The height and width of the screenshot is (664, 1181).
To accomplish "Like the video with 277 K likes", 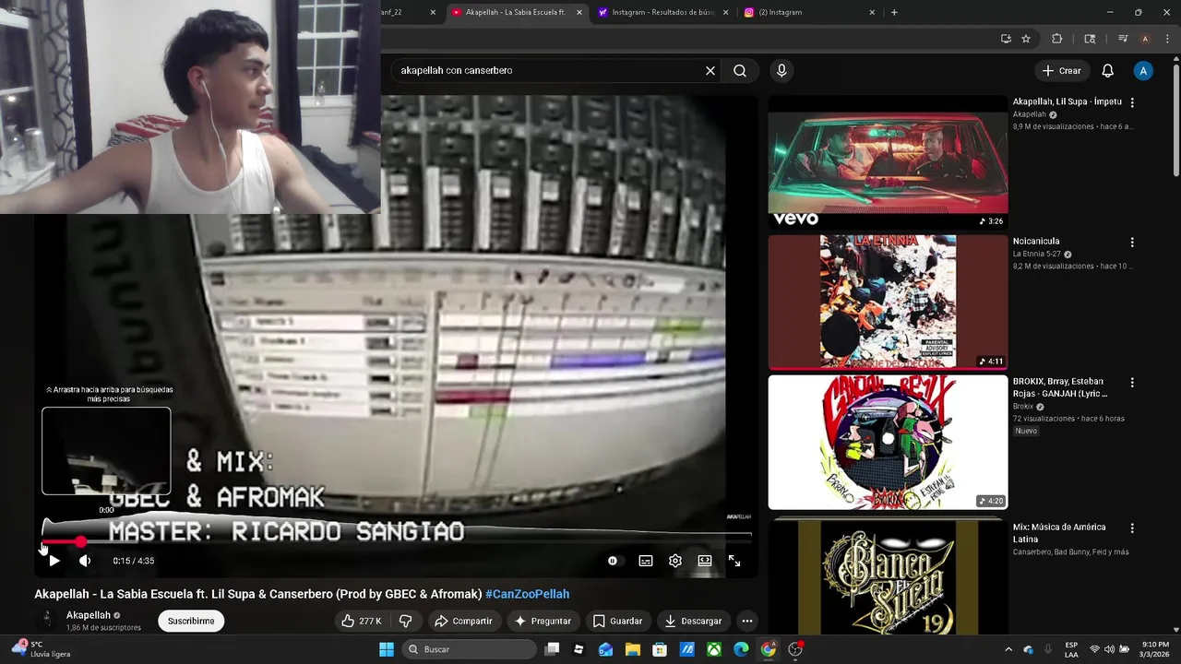I will click(x=361, y=621).
